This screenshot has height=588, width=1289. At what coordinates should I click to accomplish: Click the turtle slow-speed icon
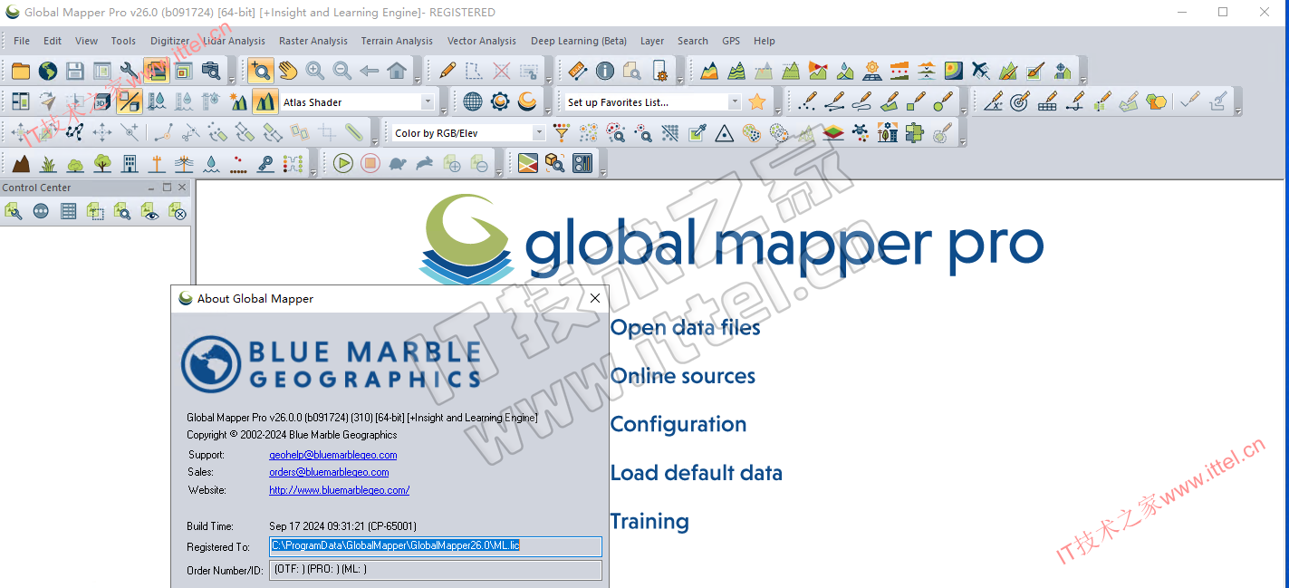(397, 164)
